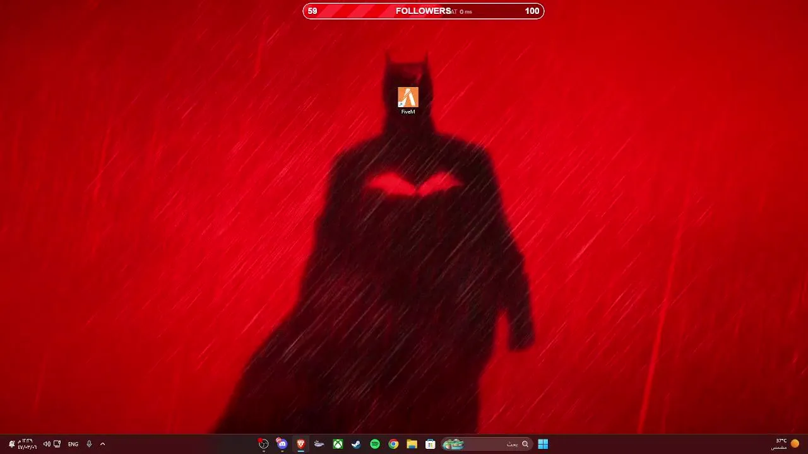
Task: Open Steam from the taskbar
Action: tap(357, 444)
